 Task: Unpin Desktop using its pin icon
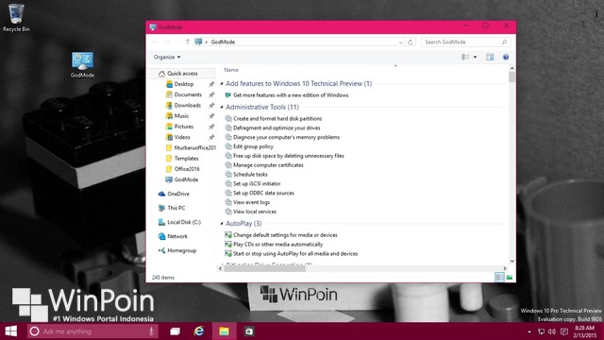pyautogui.click(x=211, y=84)
